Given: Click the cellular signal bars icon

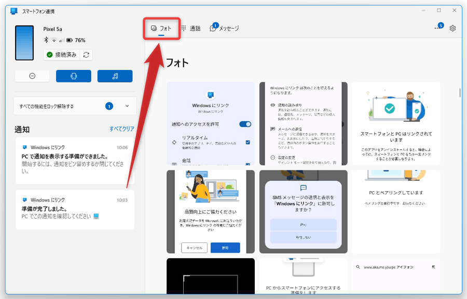Looking at the screenshot, I should [x=62, y=40].
